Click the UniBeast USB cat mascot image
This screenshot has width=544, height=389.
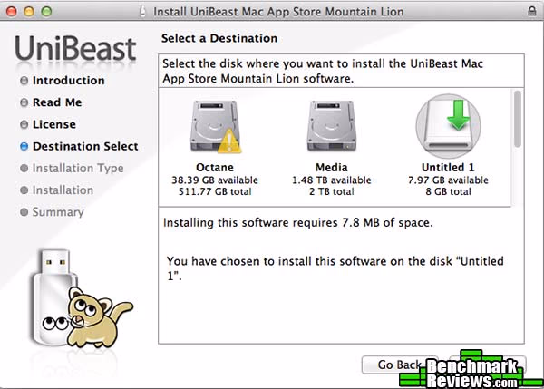coord(81,299)
